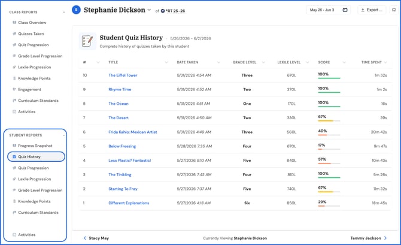Open class Lexile Progression report
The image size is (401, 245).
tap(35, 67)
